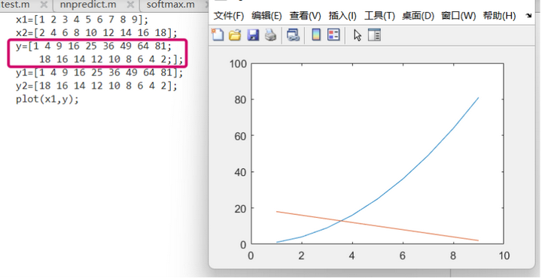This screenshot has width=542, height=278.
Task: Switch to the softmax.m tab
Action: [x=170, y=5]
